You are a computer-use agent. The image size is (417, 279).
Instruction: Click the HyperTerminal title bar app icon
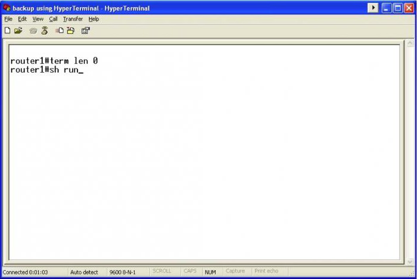tap(7, 8)
